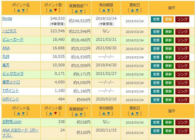Click 変更 button for 東京メトロ

pos(156,83)
